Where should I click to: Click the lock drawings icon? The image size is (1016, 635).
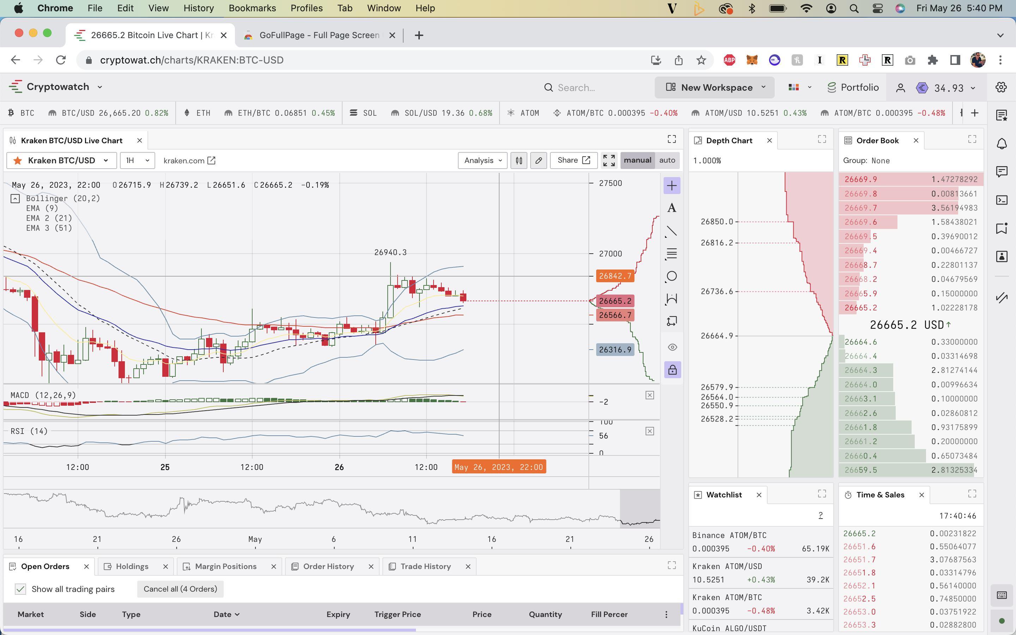point(672,370)
